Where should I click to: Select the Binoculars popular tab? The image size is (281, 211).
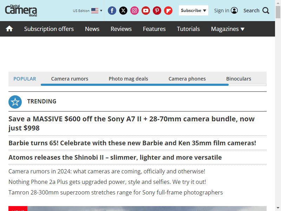[238, 79]
